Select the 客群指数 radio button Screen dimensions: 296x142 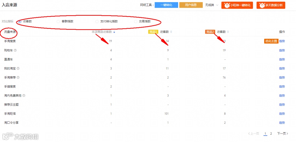click(x=58, y=22)
